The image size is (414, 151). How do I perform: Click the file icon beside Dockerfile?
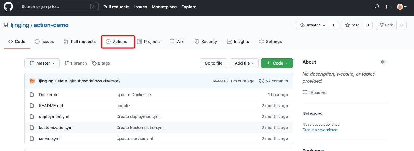(32, 95)
